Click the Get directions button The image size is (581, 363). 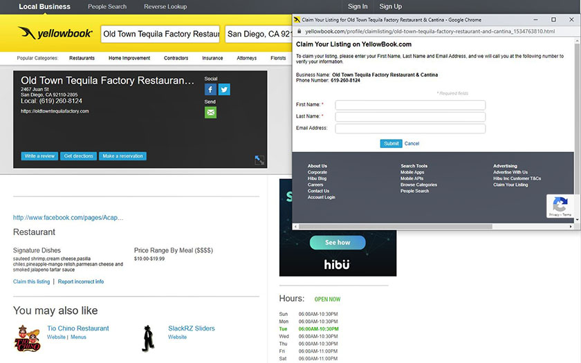click(79, 156)
